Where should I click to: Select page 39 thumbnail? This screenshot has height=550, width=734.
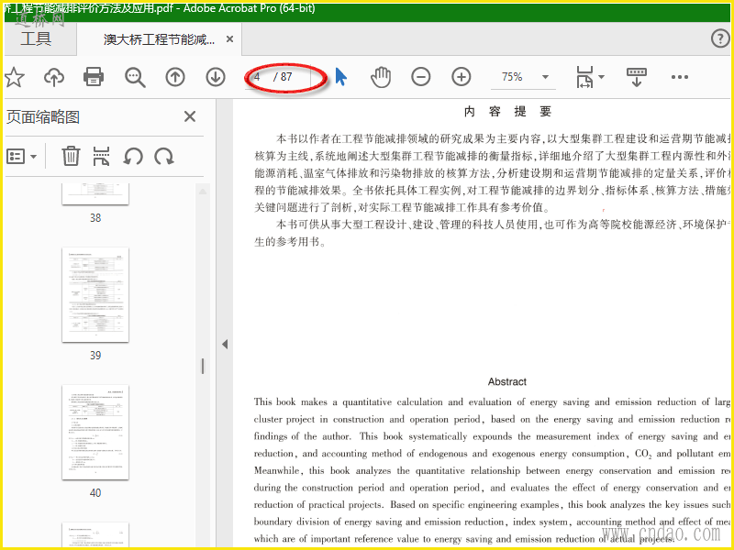(95, 295)
